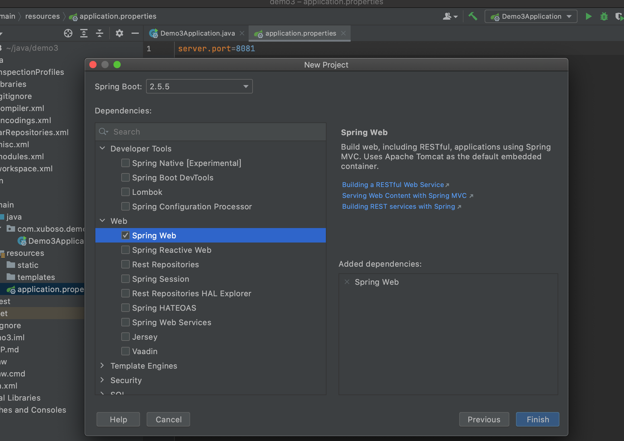This screenshot has width=624, height=441.
Task: Click the templates folder icon
Action: pos(11,277)
